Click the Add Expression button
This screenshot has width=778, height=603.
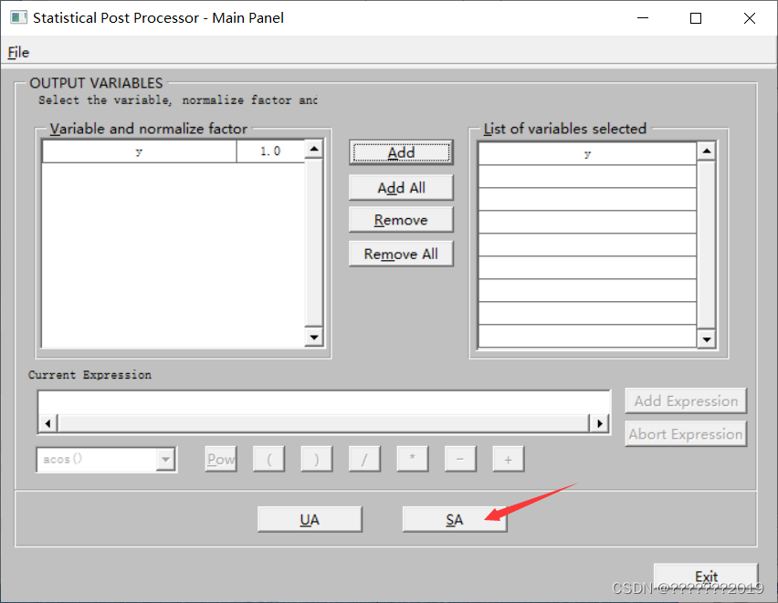click(x=686, y=400)
